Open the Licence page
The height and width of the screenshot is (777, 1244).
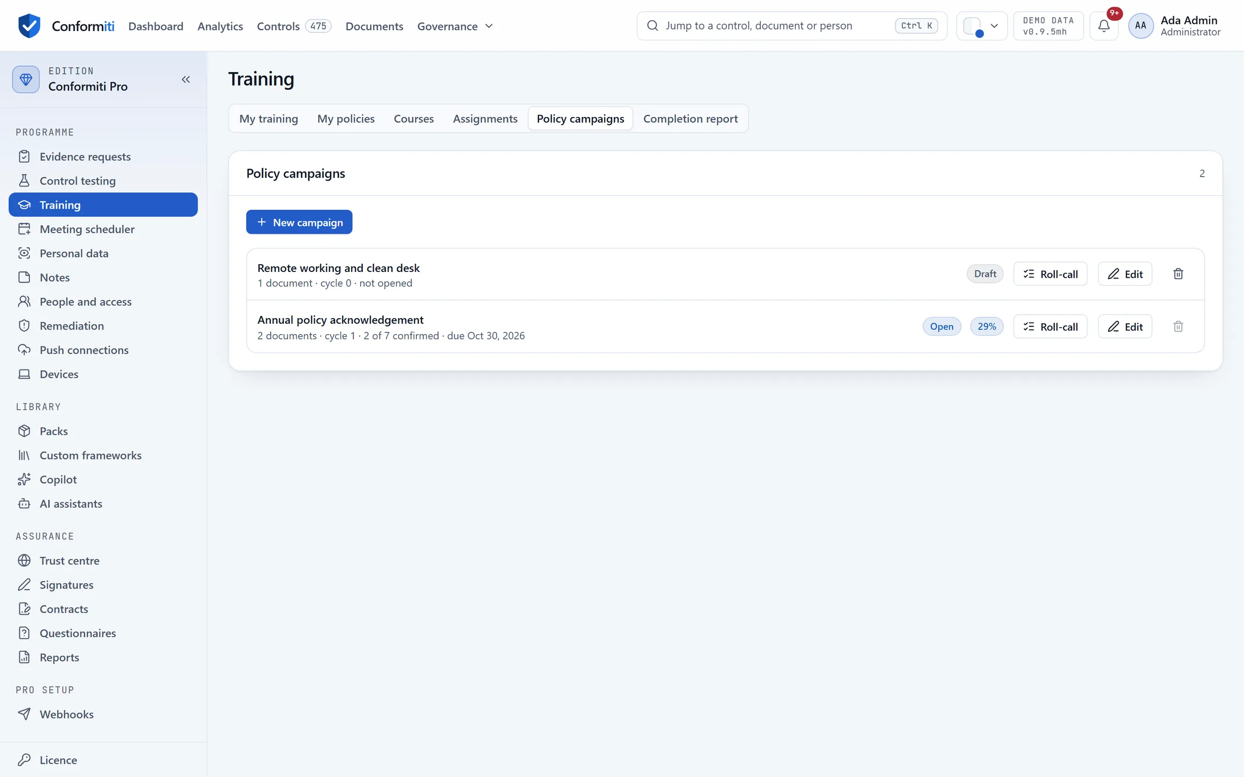[x=103, y=759]
